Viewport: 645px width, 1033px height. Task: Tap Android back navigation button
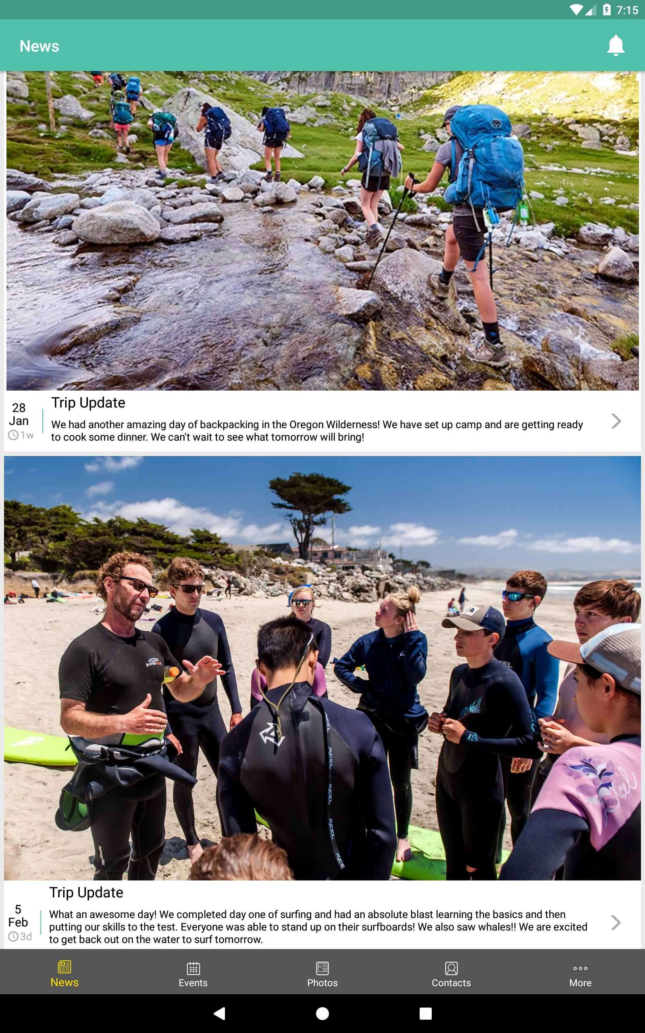(x=219, y=1013)
